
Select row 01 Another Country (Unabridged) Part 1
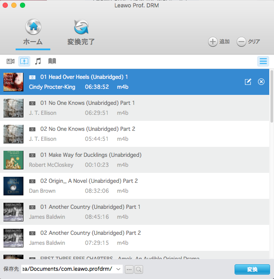(134, 212)
